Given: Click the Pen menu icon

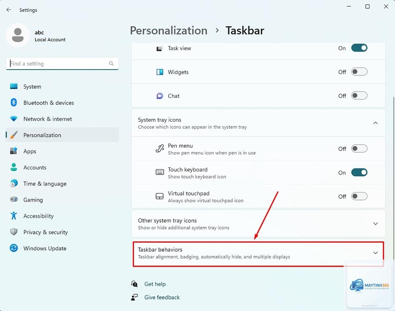Looking at the screenshot, I should (160, 149).
